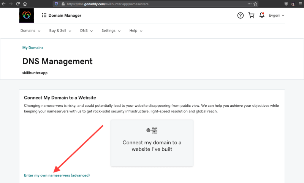The width and height of the screenshot is (304, 183).
Task: Open the notifications bell
Action: [x=262, y=15]
